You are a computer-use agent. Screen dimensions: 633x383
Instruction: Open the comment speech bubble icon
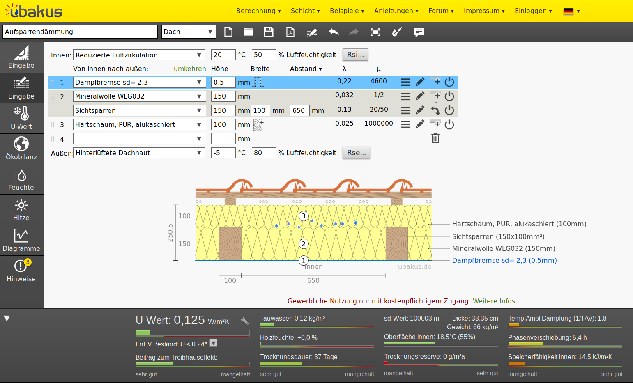click(419, 32)
